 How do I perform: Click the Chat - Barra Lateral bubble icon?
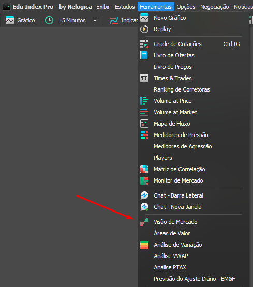click(144, 195)
